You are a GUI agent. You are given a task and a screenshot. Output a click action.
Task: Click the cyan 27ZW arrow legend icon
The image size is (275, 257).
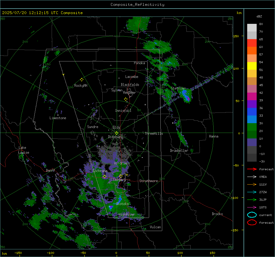[252, 192]
